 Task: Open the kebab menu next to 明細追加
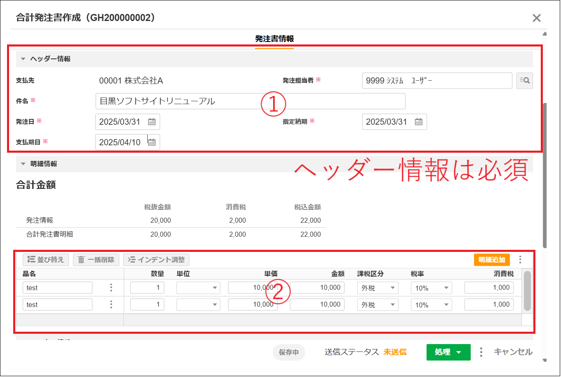[520, 260]
